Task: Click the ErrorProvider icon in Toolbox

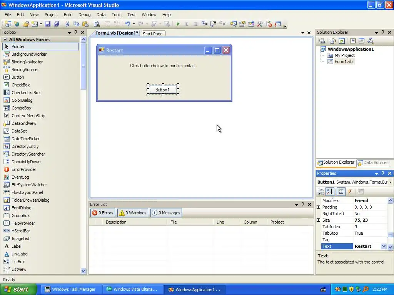Action: [x=7, y=169]
